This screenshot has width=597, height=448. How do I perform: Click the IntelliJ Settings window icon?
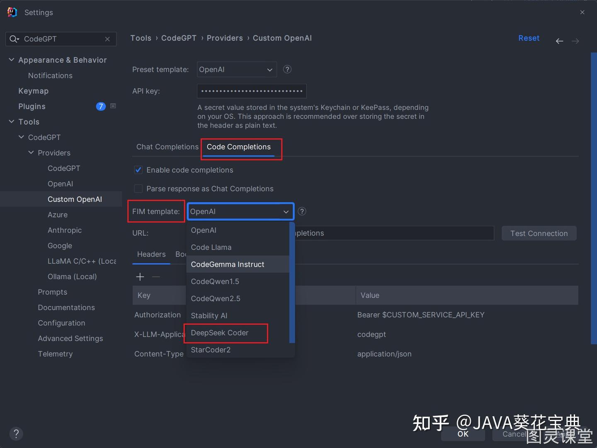(x=12, y=12)
